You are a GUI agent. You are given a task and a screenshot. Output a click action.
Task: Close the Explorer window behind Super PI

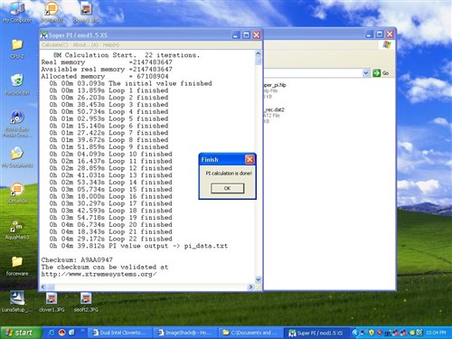pyautogui.click(x=390, y=34)
